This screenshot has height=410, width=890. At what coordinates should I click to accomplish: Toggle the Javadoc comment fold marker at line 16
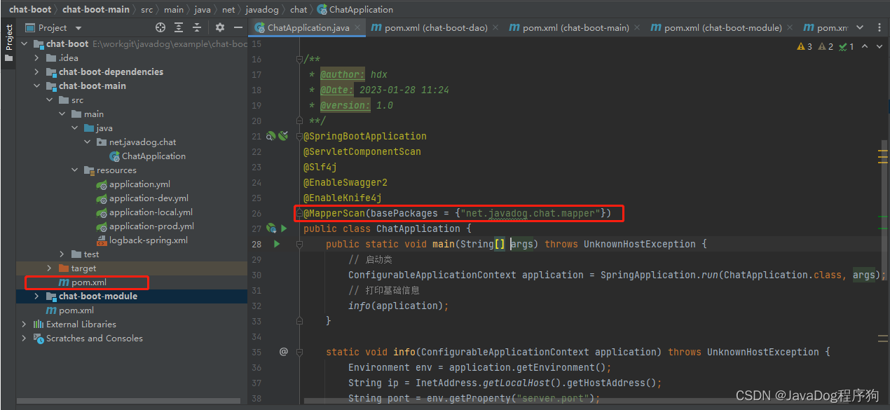tap(299, 59)
